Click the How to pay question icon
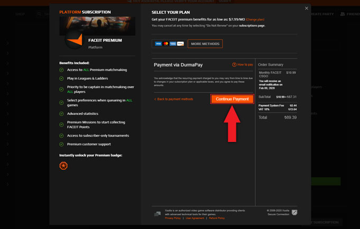Image resolution: width=360 pixels, height=229 pixels. [x=234, y=65]
